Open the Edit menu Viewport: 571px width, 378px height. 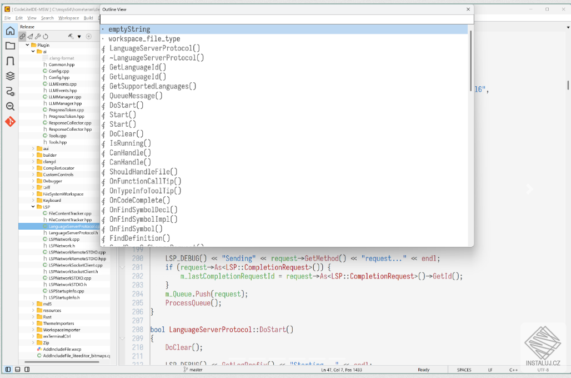[19, 18]
